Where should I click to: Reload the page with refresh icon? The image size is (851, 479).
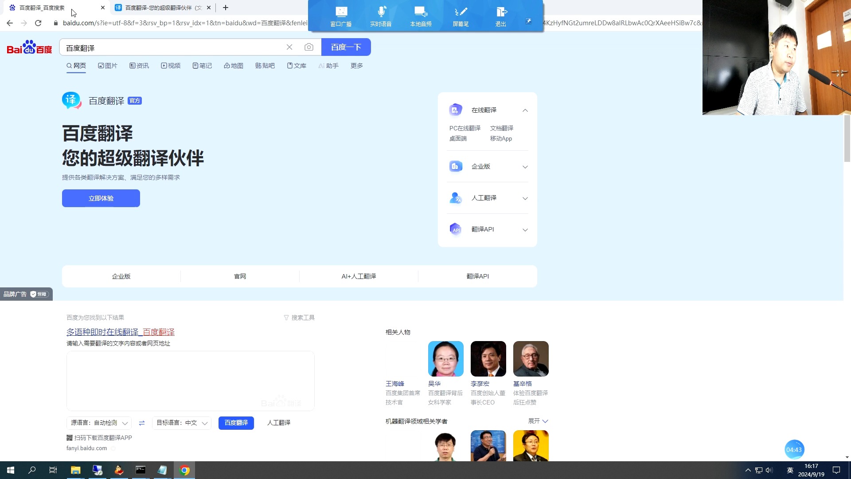(x=38, y=23)
